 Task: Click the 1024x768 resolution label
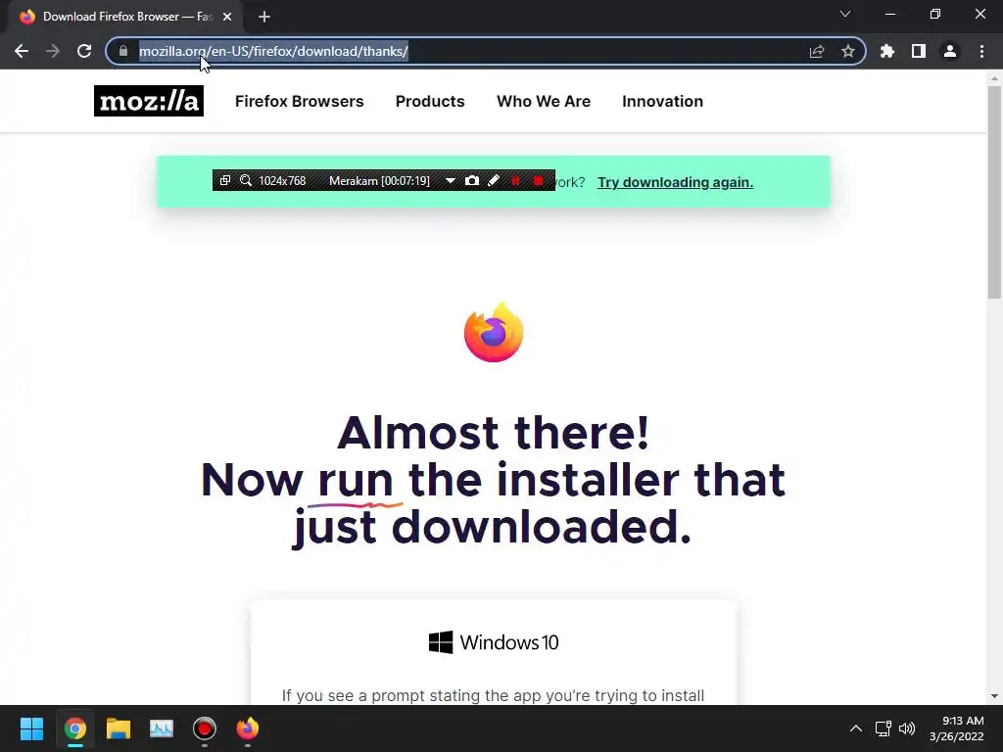(x=282, y=181)
